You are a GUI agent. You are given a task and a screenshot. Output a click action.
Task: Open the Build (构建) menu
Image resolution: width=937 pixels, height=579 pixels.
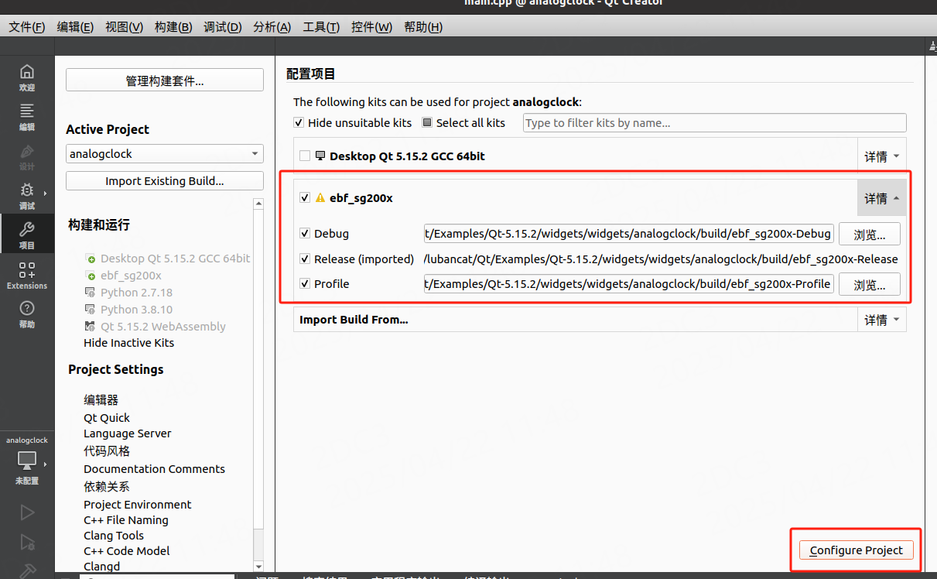(x=173, y=27)
